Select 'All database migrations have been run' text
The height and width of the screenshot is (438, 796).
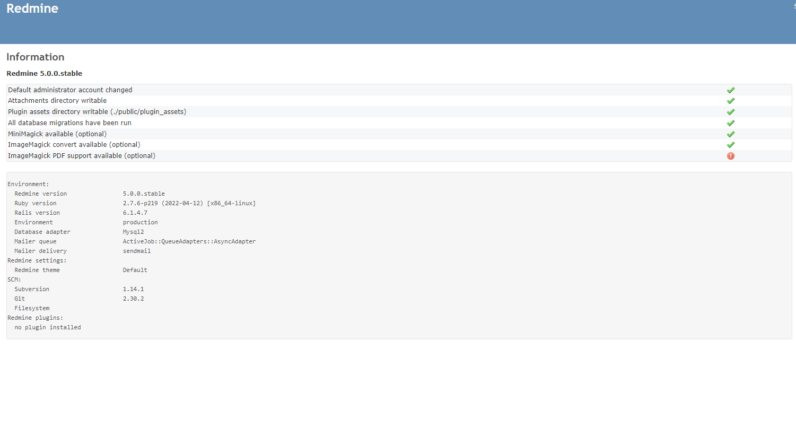(69, 123)
